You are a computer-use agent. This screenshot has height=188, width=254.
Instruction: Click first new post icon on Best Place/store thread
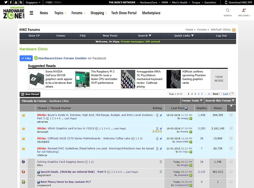pos(38,182)
